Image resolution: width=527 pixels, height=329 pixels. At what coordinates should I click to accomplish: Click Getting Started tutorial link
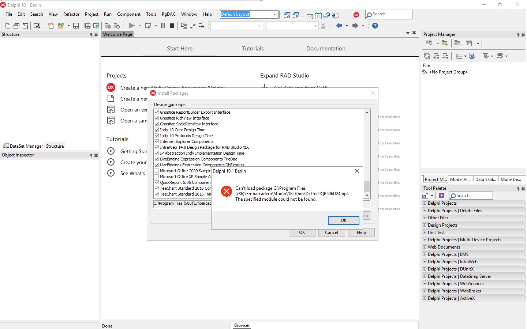pos(134,151)
